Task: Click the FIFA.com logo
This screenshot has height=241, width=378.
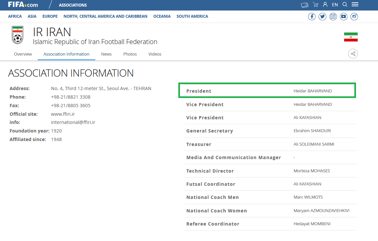Action: [x=23, y=5]
